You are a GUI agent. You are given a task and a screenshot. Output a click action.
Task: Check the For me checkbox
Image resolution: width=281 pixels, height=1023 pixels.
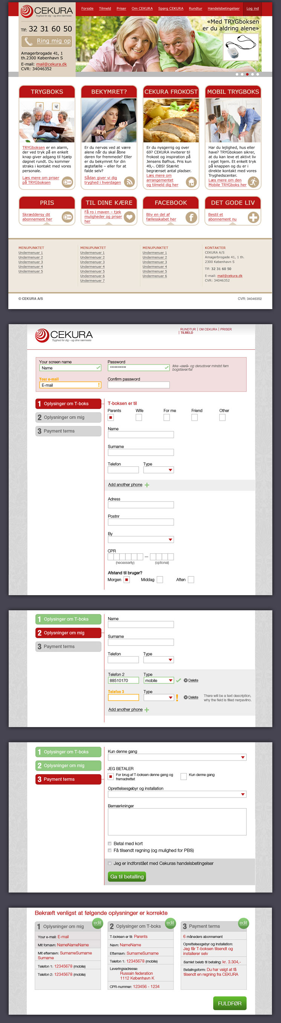pyautogui.click(x=167, y=417)
